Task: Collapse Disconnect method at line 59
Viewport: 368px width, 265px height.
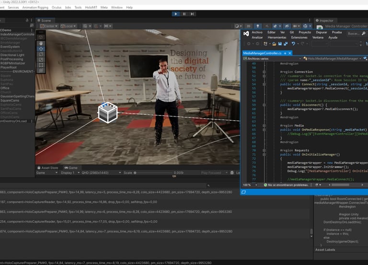Action: coord(264,105)
